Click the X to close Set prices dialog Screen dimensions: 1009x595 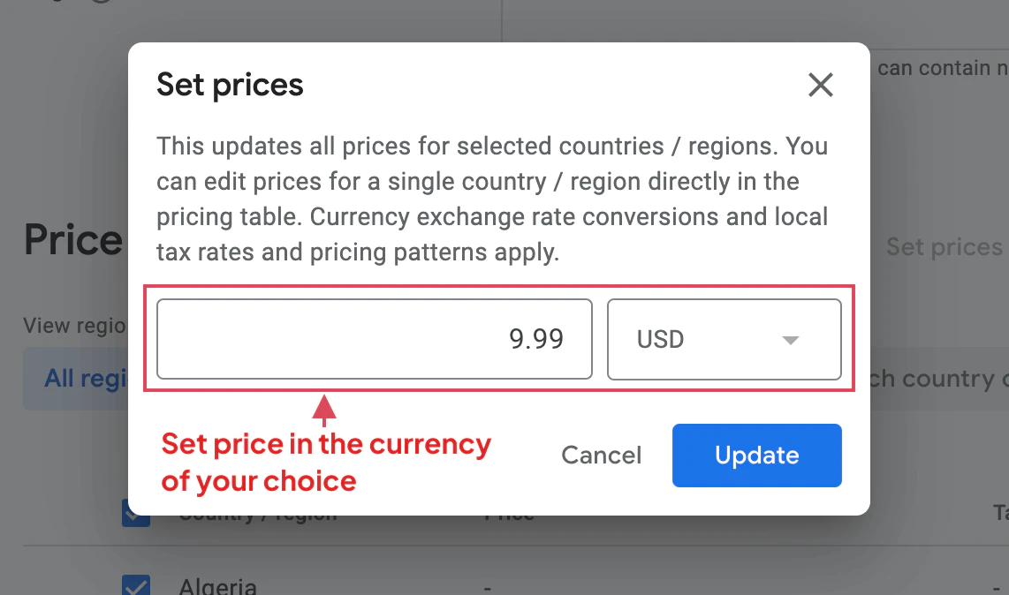(820, 85)
